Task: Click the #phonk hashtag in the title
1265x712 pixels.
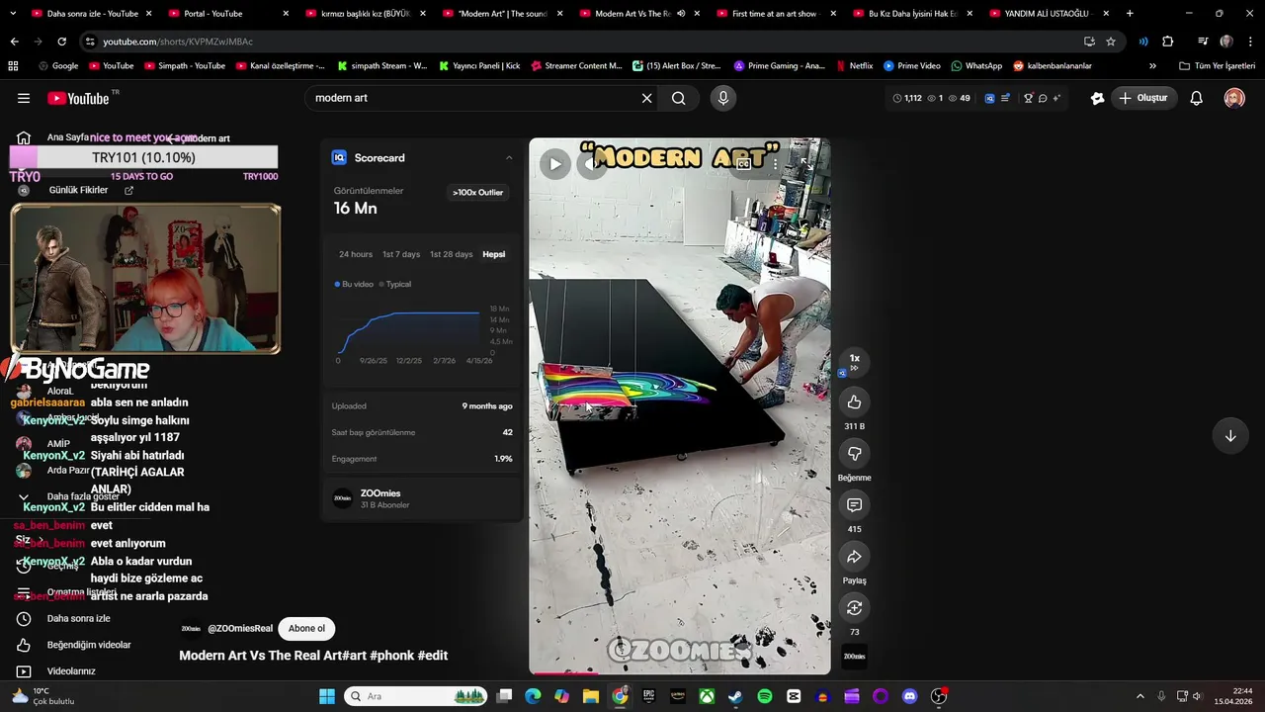Action: 392,656
